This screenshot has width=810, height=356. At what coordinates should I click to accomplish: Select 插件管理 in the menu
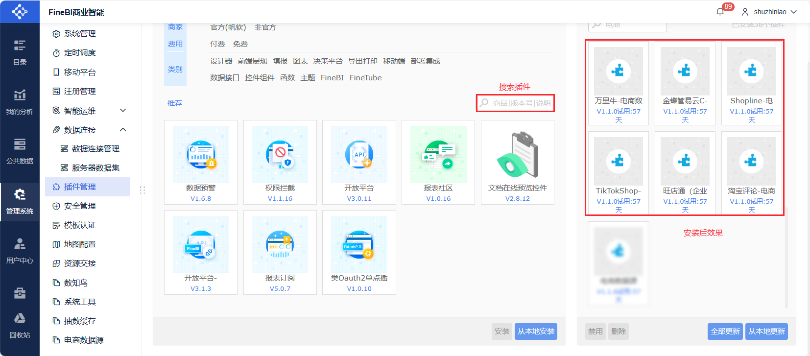(87, 187)
